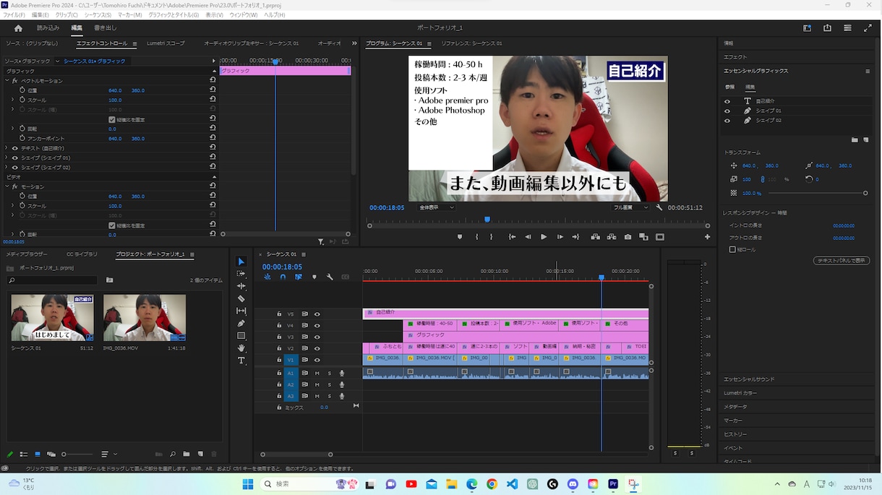Select the Type tool
The width and height of the screenshot is (882, 495).
[241, 360]
